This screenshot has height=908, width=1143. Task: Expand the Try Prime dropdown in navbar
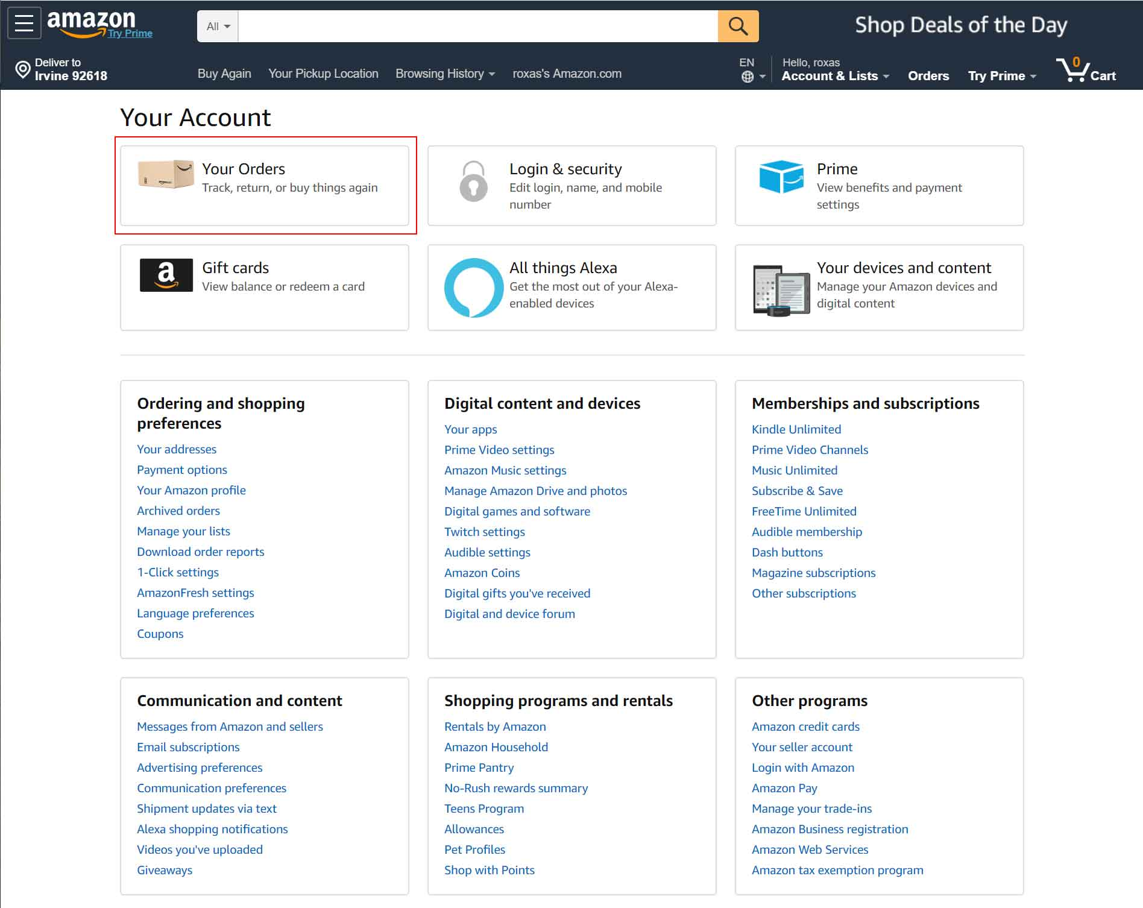click(x=1002, y=76)
